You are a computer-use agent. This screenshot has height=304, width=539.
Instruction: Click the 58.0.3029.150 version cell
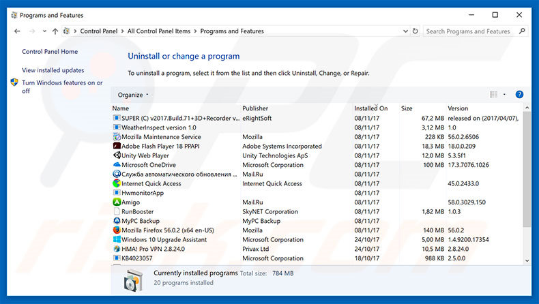pos(467,202)
